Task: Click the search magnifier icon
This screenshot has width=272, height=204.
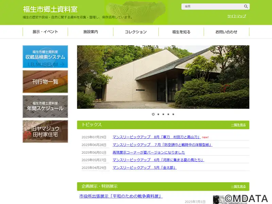Action: [x=246, y=6]
